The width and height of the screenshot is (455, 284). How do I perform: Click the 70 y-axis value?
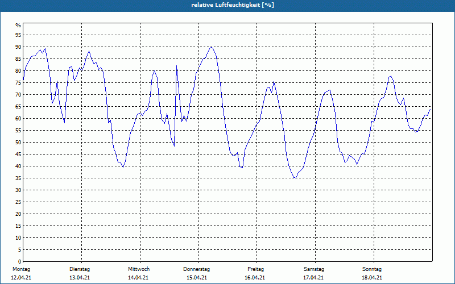[18, 95]
